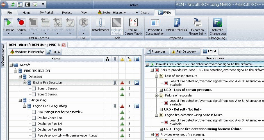Select Fire Extinguisher bottle assembly item

click(60, 112)
